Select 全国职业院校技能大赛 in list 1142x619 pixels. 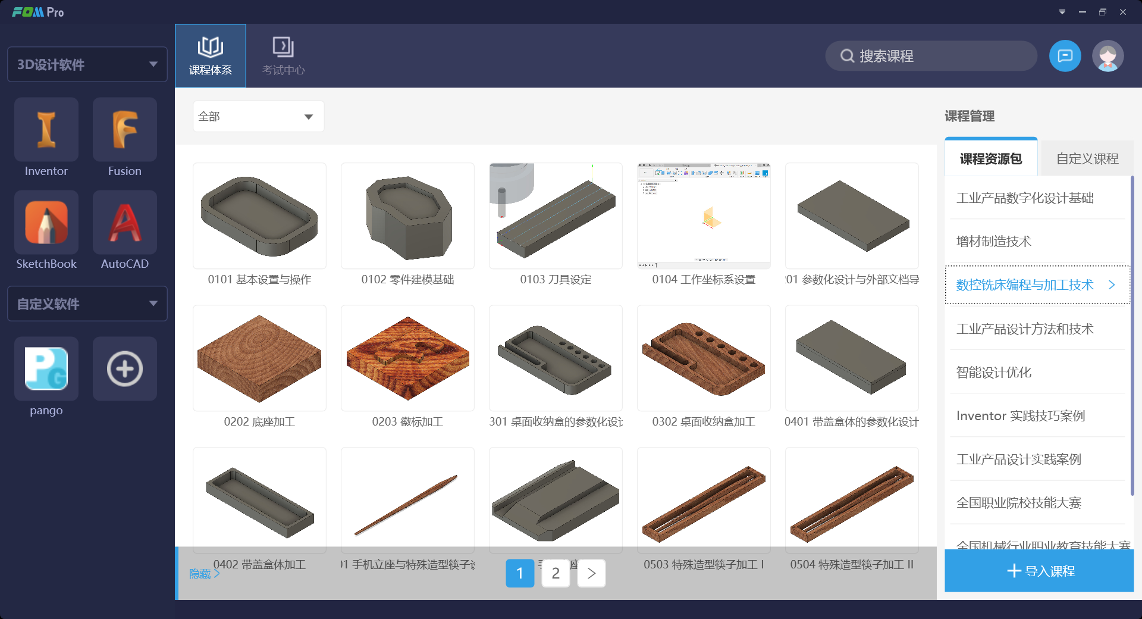(1037, 503)
